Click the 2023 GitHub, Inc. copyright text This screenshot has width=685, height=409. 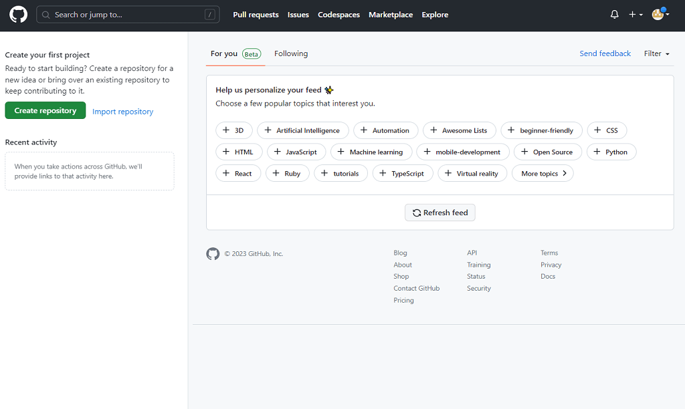(254, 253)
